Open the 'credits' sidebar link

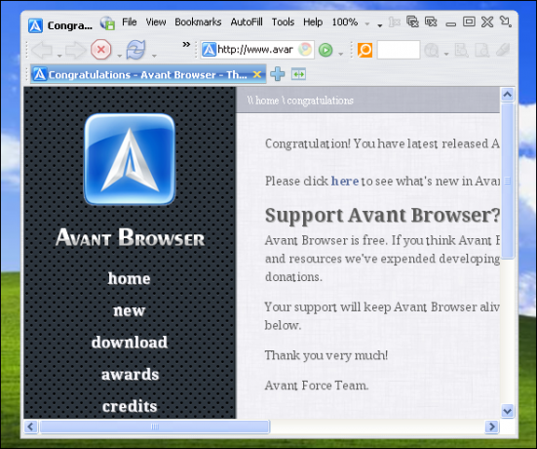click(130, 406)
